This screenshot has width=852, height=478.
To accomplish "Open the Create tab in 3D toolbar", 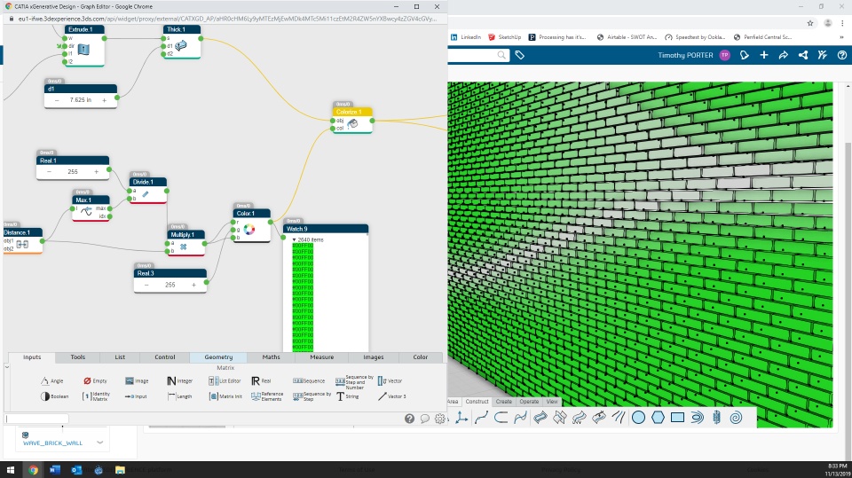I will (x=504, y=402).
